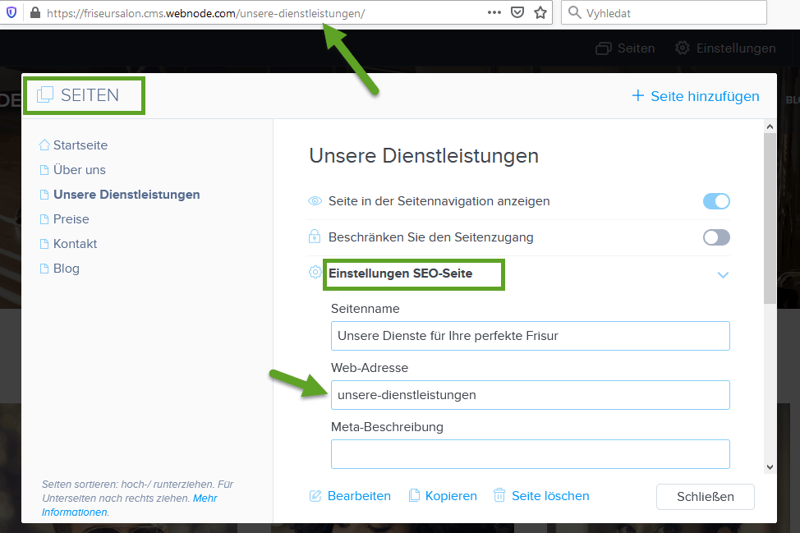This screenshot has height=533, width=800.
Task: Click the Einstellungen SEO-Seite heading
Action: click(x=401, y=273)
